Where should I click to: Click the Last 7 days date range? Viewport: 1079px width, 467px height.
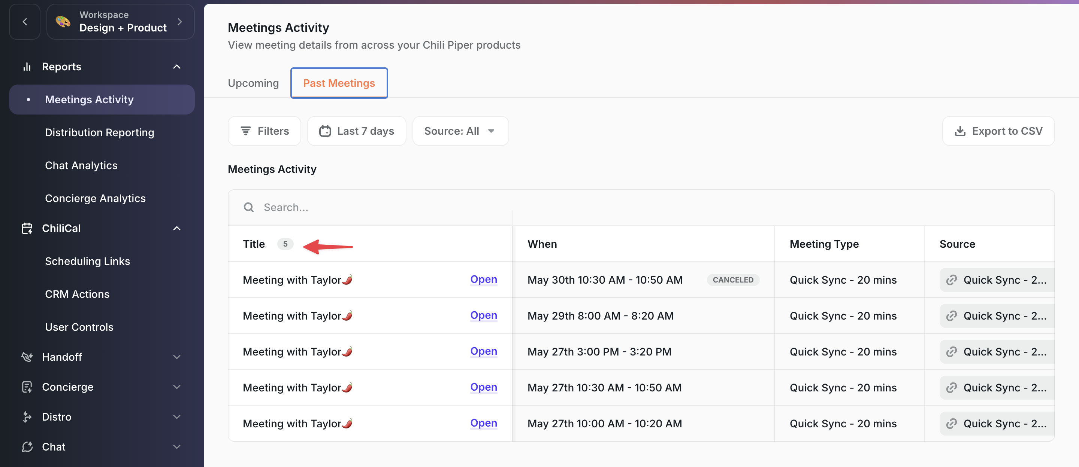coord(356,131)
